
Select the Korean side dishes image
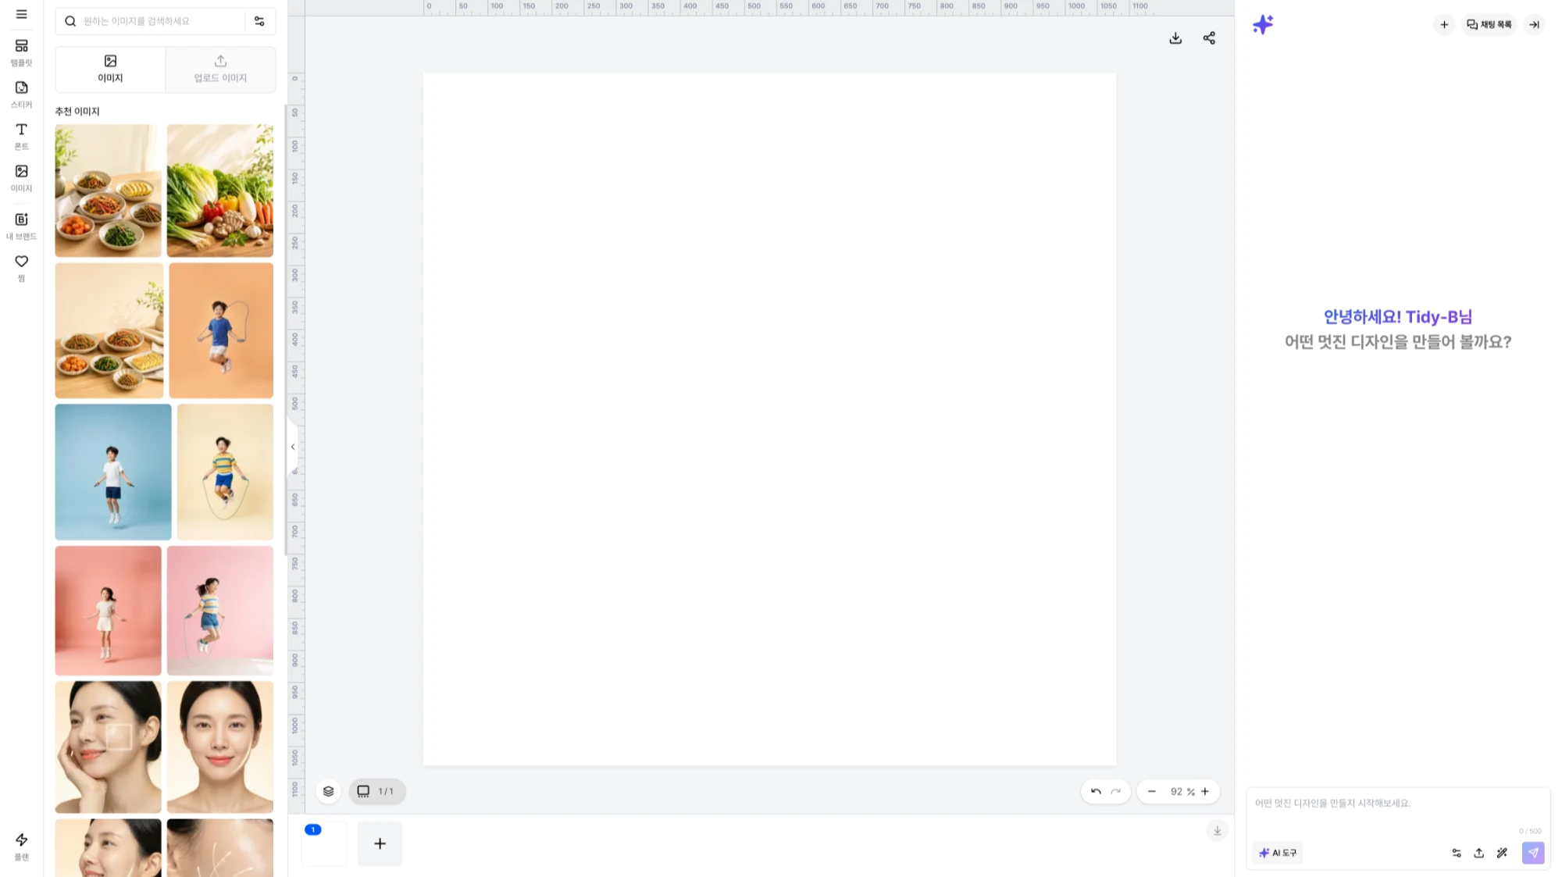(x=108, y=191)
